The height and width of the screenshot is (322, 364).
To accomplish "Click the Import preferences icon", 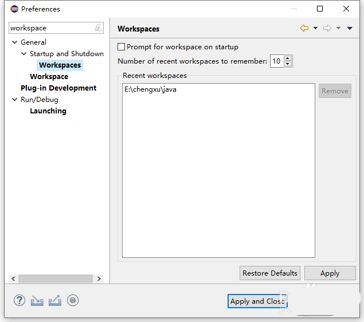I will (x=37, y=301).
